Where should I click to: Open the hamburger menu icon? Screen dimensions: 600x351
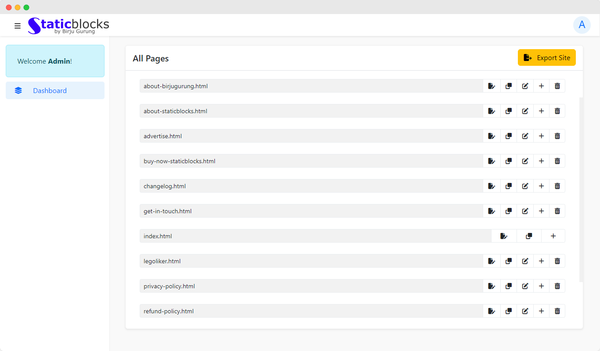pyautogui.click(x=18, y=26)
